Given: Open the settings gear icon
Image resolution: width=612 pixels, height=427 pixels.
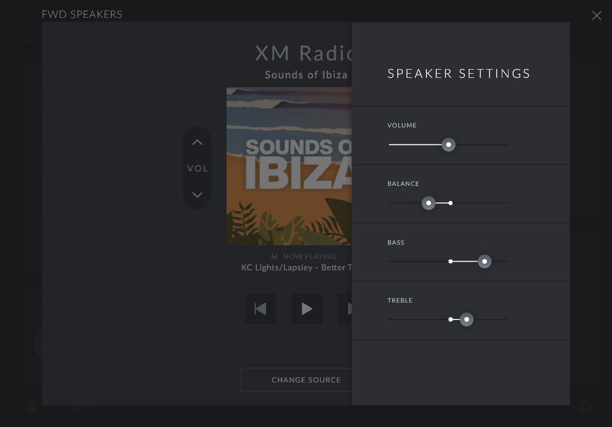Looking at the screenshot, I should 585,407.
